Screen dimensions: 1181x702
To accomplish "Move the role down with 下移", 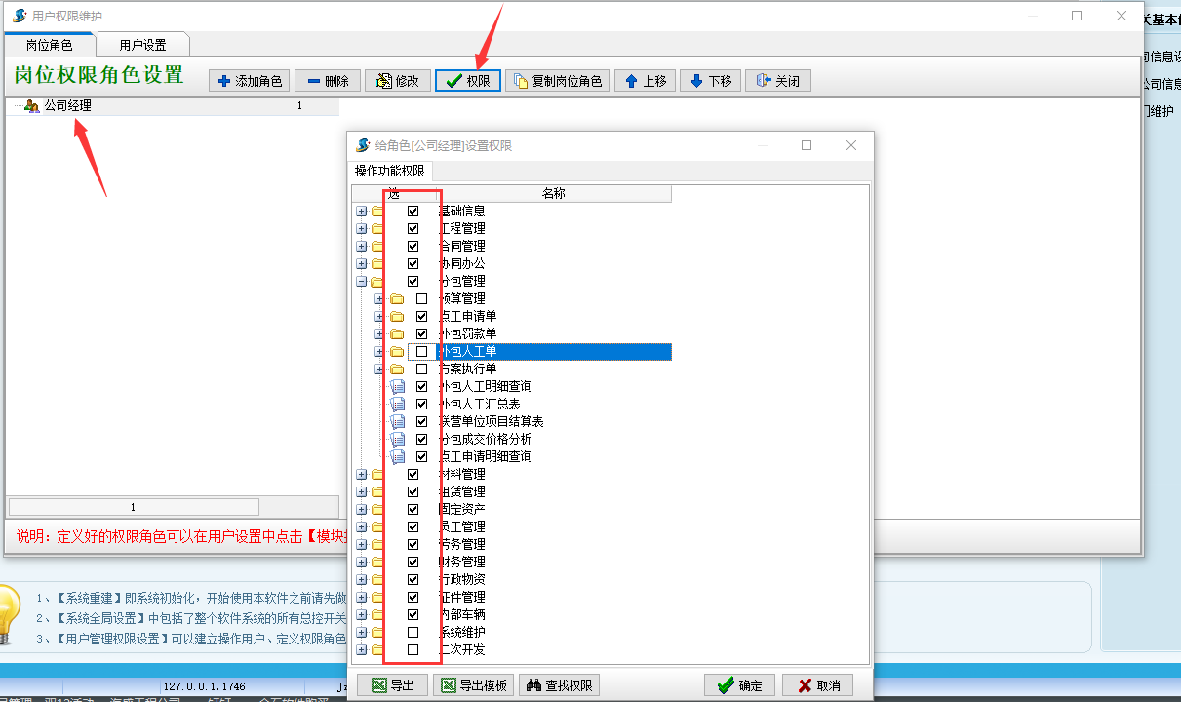I will 710,81.
